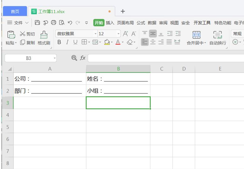
Task: Open the Name Box dropdown arrow
Action: pyautogui.click(x=54, y=58)
